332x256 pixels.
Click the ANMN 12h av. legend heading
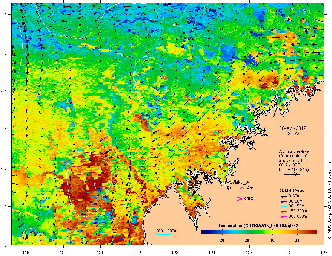click(292, 191)
